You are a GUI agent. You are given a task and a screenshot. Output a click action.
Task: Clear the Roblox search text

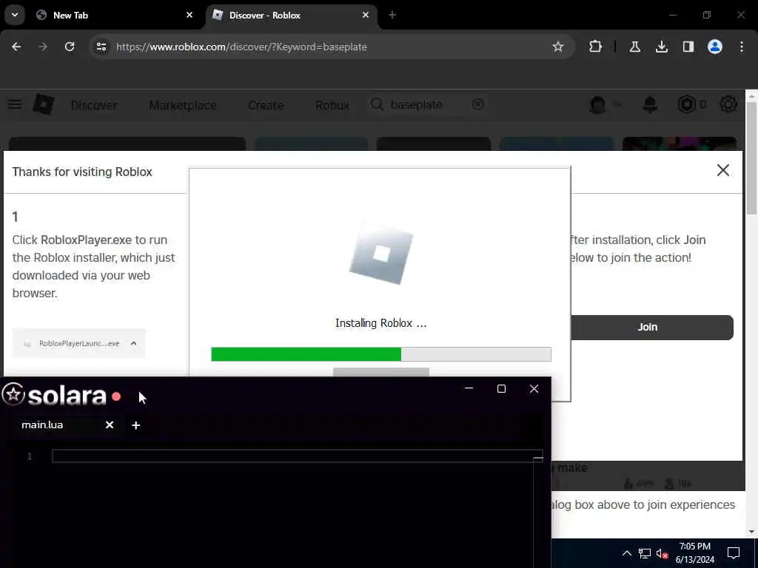pos(478,104)
